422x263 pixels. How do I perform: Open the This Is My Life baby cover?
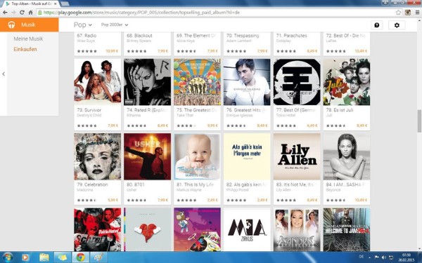pyautogui.click(x=197, y=156)
